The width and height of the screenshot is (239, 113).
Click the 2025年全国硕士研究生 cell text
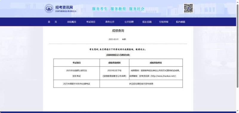(76, 71)
